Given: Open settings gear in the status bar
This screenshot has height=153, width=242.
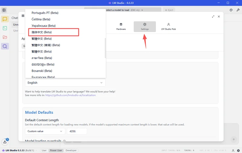Looking at the screenshot, I should point(238,150).
